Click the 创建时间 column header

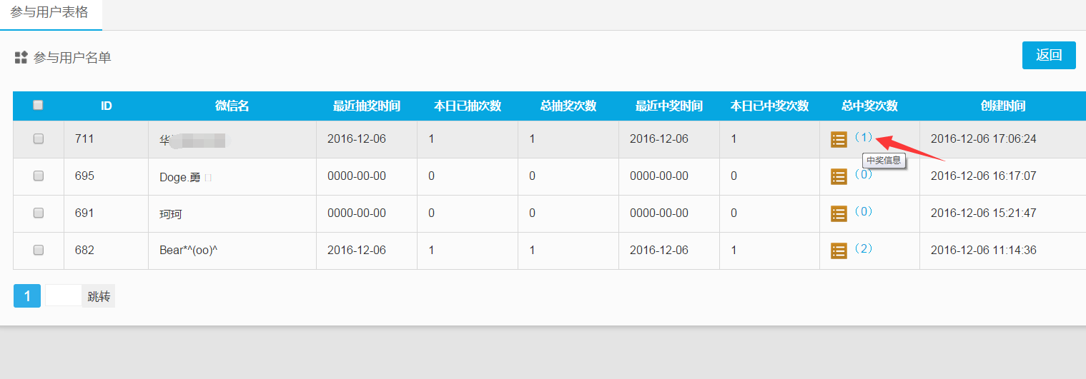[x=1002, y=106]
